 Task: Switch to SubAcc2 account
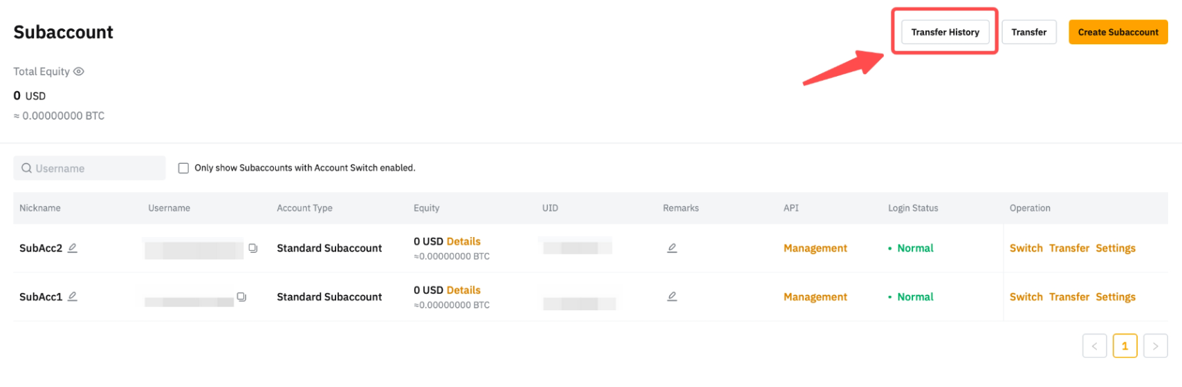[x=1026, y=248]
